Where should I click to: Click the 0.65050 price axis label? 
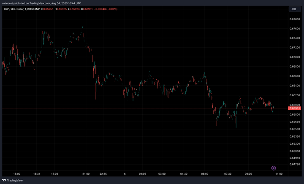[295, 151]
